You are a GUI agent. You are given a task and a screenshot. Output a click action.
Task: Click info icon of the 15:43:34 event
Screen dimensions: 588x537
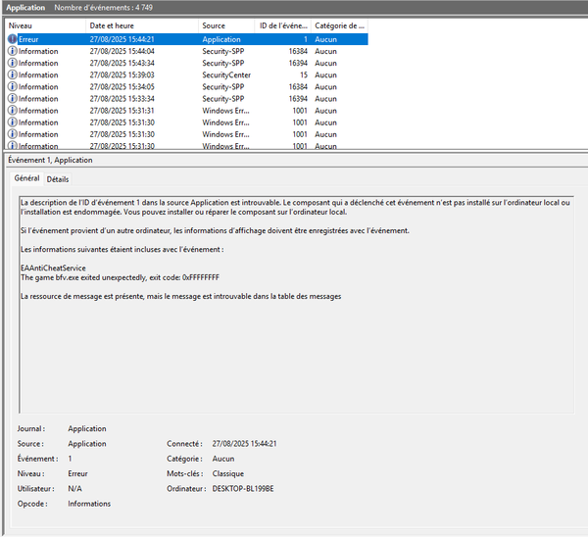click(12, 63)
